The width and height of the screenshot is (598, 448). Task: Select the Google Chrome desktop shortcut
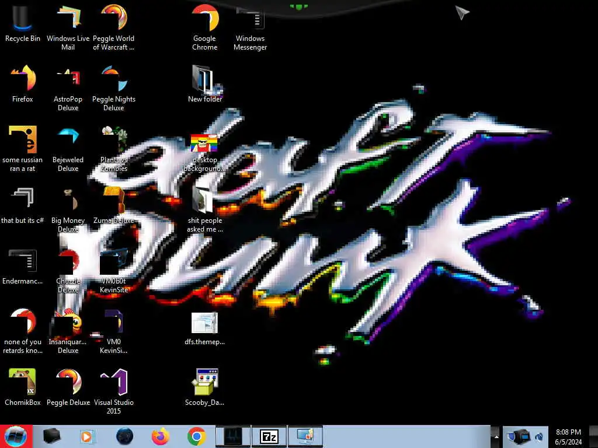coord(205,27)
